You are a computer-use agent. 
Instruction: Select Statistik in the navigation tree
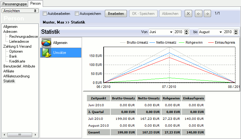[9, 81]
